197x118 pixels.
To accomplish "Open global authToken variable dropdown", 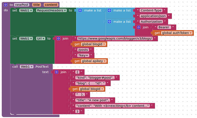I will point(177,33).
